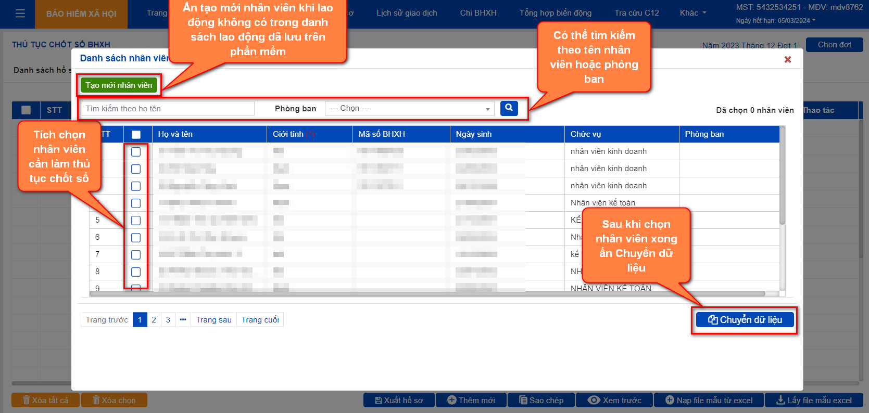Image resolution: width=869 pixels, height=413 pixels.
Task: Click the Sao chép copy icon button
Action: [x=541, y=400]
